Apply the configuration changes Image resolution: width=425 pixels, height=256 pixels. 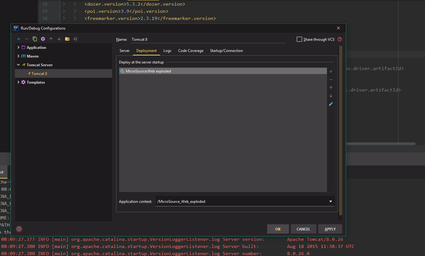pos(330,229)
